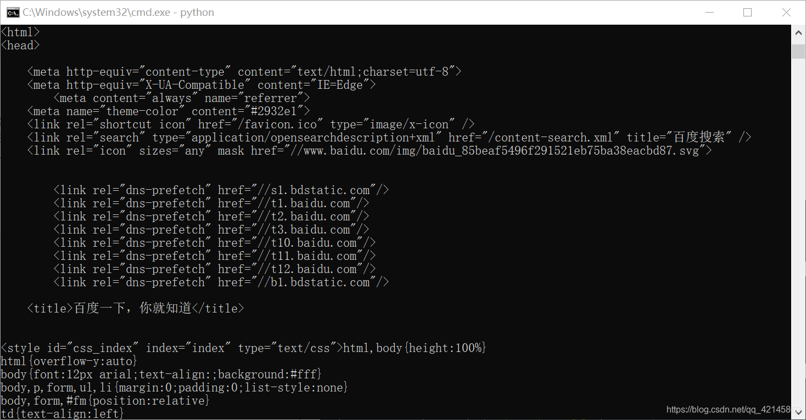Click the X-UA-Compatible meta line
Viewport: 806px width, 420px height.
(x=201, y=85)
